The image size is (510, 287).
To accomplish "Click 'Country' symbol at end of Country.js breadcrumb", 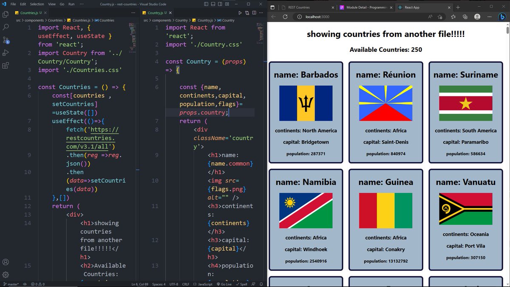I will (225, 20).
